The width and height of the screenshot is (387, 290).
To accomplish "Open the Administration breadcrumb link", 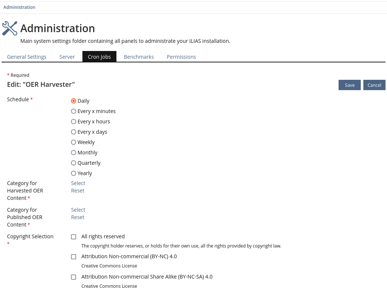I will pos(19,7).
